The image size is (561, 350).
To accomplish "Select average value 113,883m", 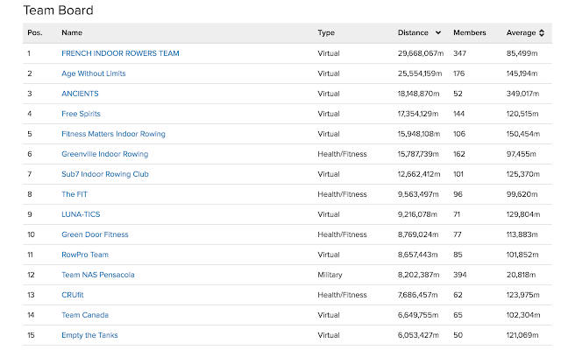I will click(522, 234).
